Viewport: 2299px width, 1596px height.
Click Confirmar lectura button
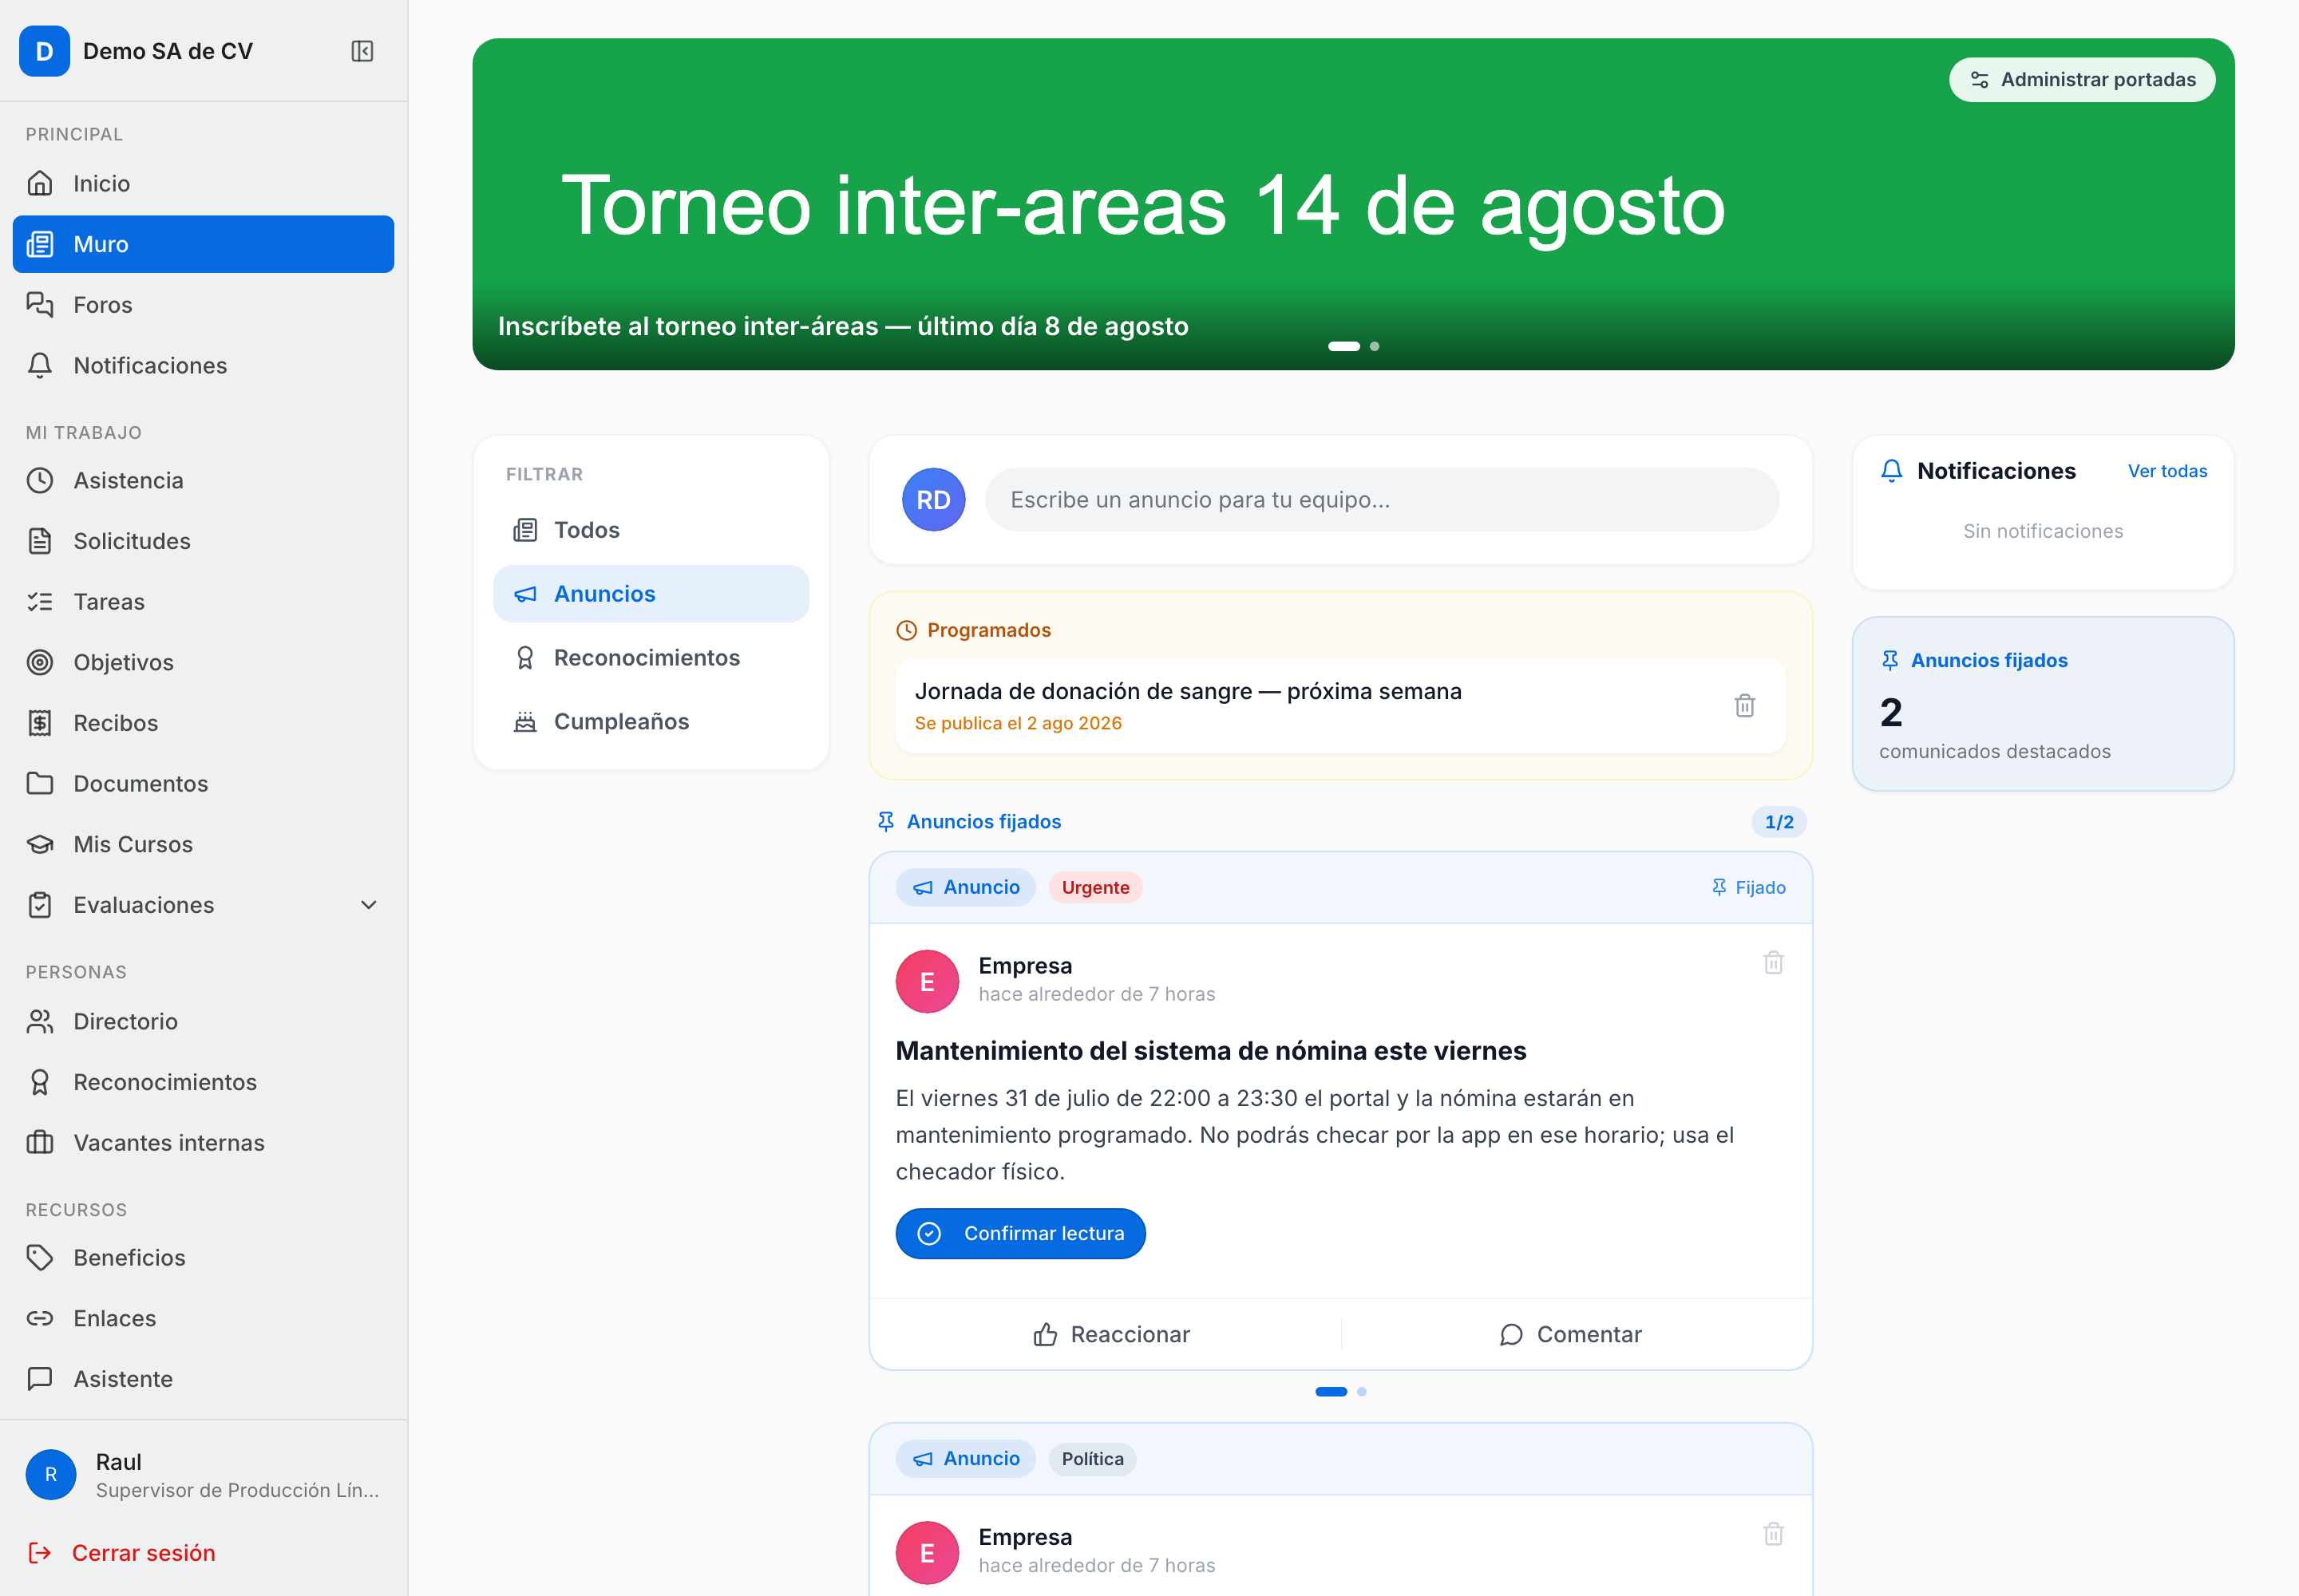(1020, 1234)
